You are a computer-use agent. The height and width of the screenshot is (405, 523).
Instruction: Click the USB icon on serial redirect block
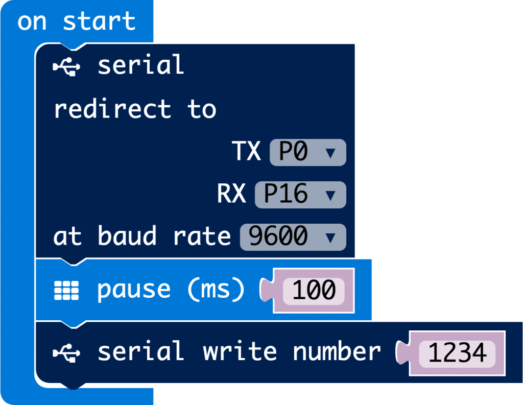(x=66, y=66)
